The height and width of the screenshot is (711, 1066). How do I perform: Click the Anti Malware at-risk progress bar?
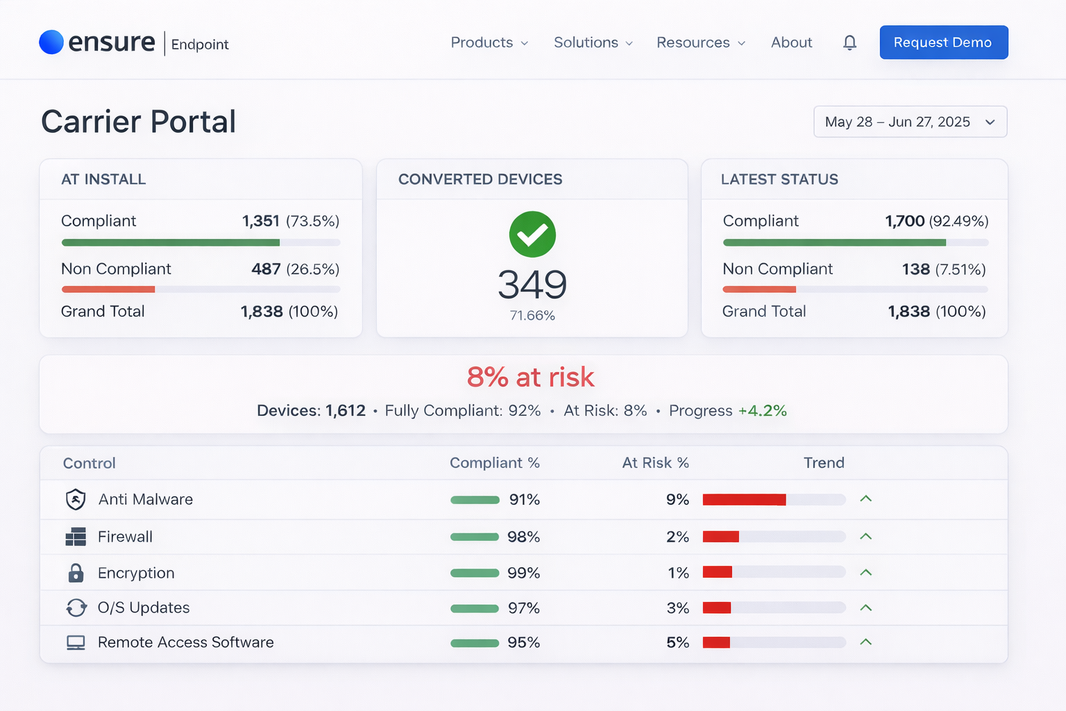tap(772, 499)
